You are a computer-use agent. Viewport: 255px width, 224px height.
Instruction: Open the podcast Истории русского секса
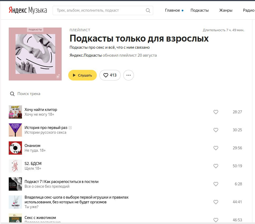click(x=45, y=132)
